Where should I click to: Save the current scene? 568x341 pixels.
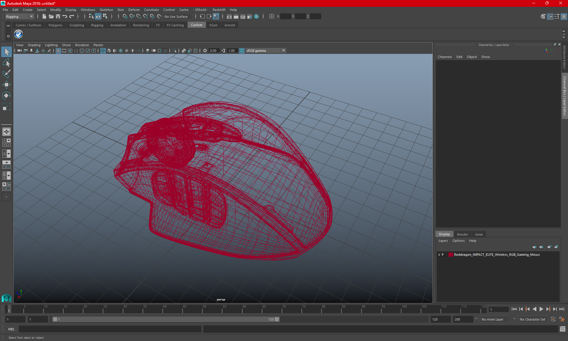pyautogui.click(x=58, y=17)
